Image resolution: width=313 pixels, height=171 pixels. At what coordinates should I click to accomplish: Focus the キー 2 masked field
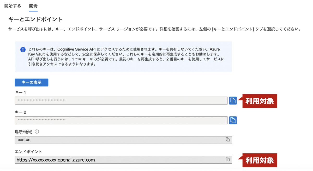pyautogui.click(x=121, y=120)
